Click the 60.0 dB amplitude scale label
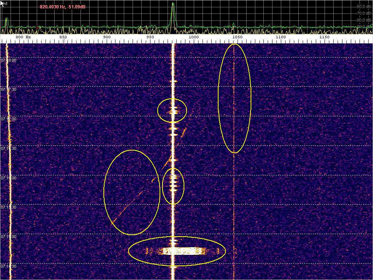 (x=363, y=7)
